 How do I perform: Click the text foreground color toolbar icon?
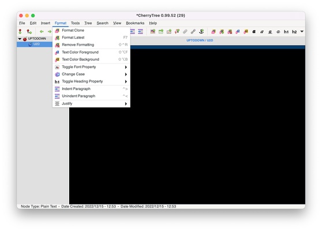tap(238, 32)
